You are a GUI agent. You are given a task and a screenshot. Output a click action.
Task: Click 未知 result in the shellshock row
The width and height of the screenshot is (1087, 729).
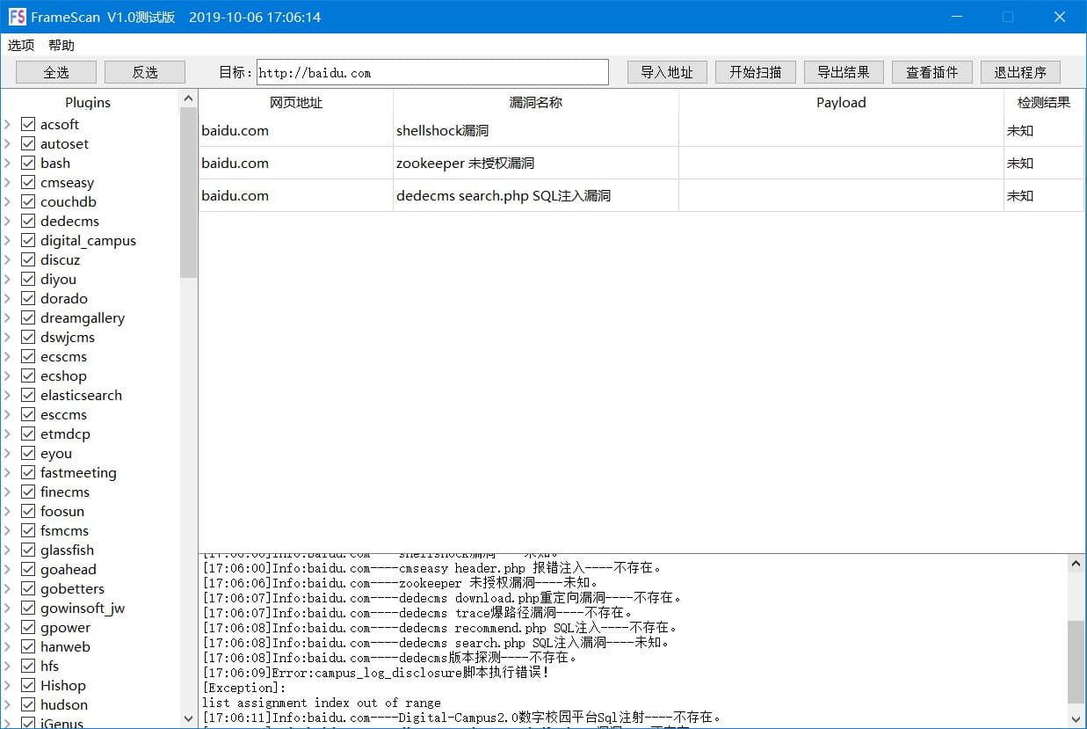pos(1044,130)
